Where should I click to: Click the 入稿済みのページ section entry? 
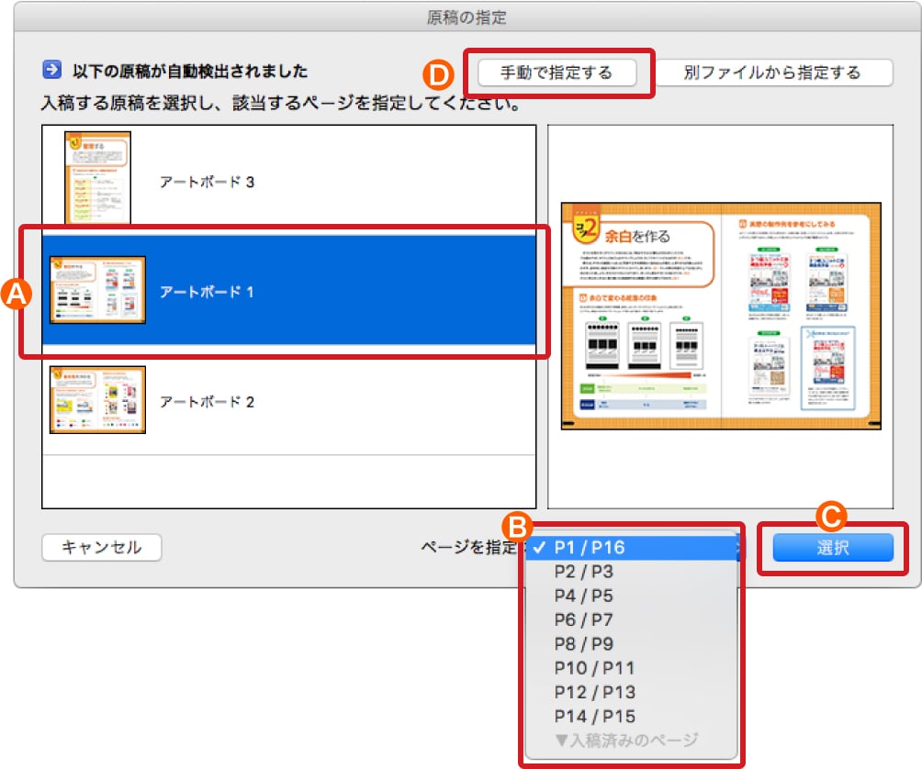(x=626, y=740)
